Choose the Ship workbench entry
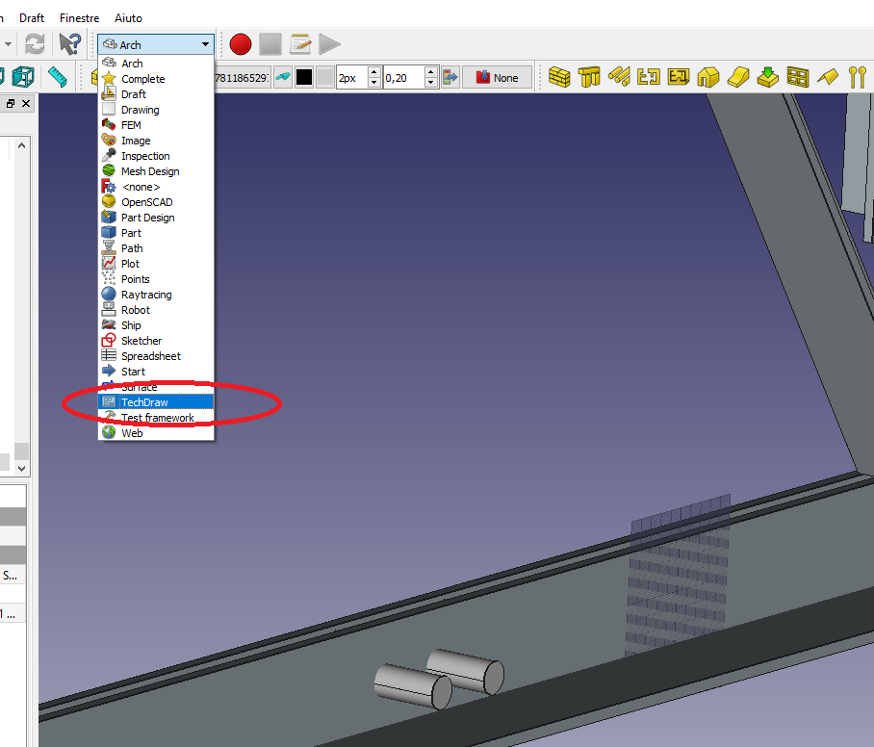Viewport: 874px width, 747px height. pyautogui.click(x=156, y=325)
